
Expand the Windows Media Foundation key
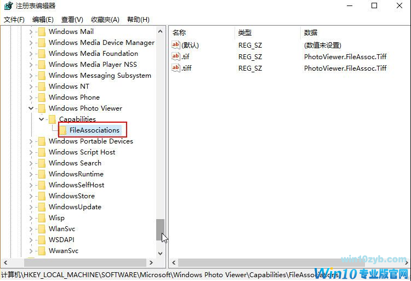pos(31,54)
